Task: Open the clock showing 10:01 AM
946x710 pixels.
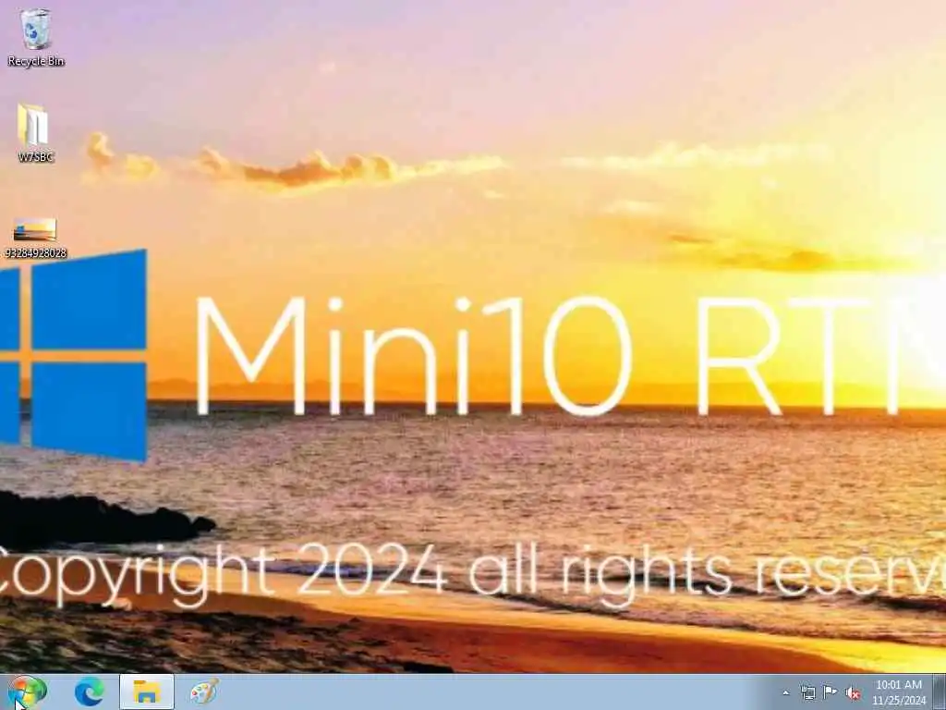Action: [898, 692]
